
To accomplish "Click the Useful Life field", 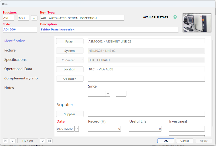I will click(145, 129).
